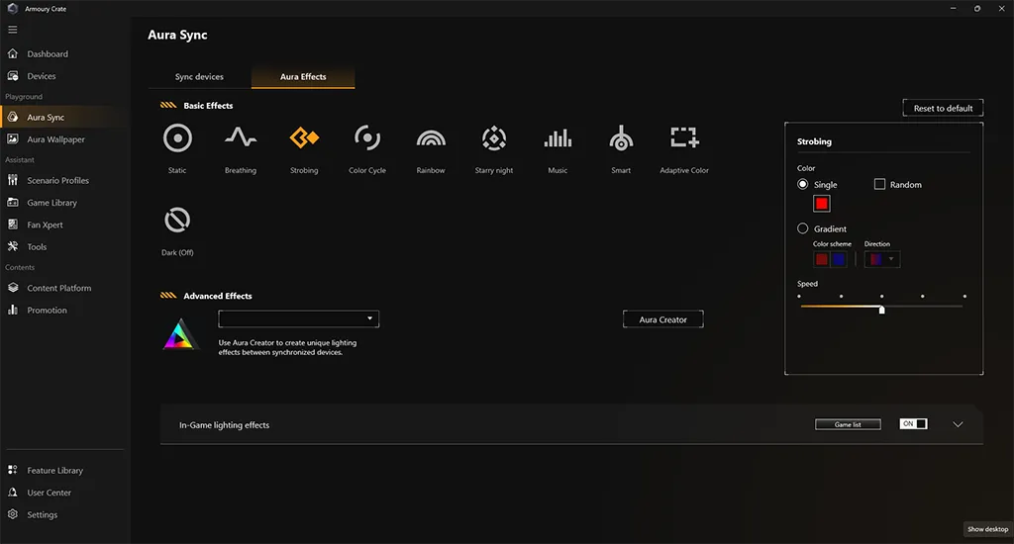Select the Gradient color radio button
Viewport: 1014px width, 544px height.
[x=803, y=228]
